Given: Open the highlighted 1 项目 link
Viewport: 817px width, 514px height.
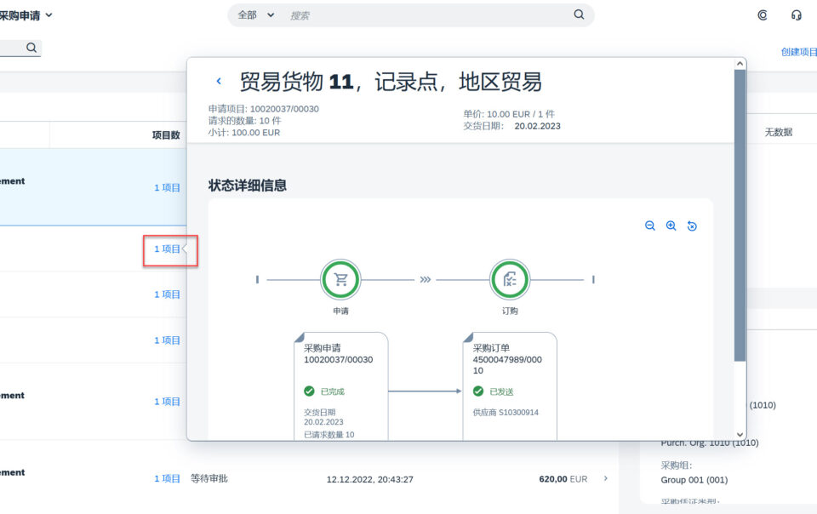Looking at the screenshot, I should pos(168,249).
